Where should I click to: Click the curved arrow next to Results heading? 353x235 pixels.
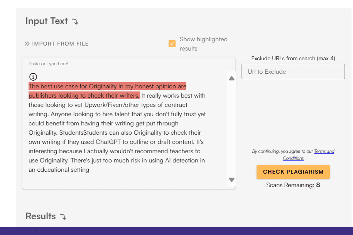(63, 217)
